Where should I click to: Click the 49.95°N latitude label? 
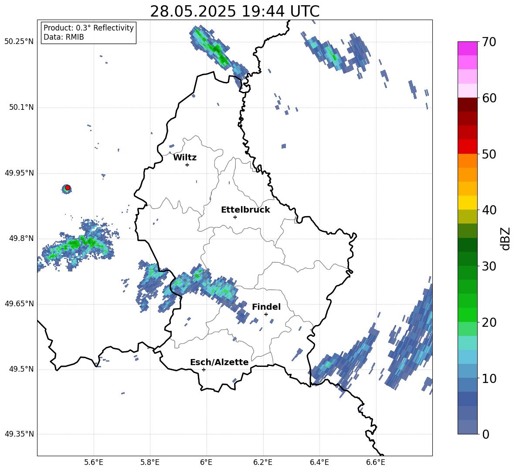(x=19, y=173)
